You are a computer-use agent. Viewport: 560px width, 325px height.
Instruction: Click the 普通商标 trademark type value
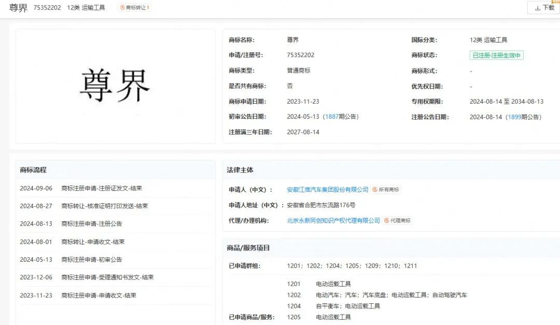(299, 70)
